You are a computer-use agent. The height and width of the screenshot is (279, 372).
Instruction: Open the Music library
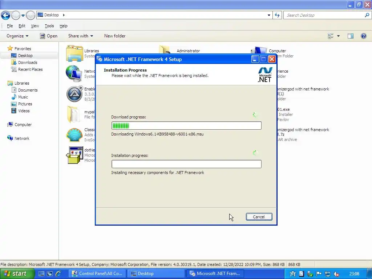(23, 97)
